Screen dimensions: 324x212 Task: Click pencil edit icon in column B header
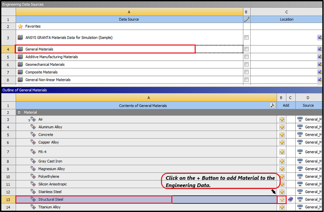pos(247,19)
